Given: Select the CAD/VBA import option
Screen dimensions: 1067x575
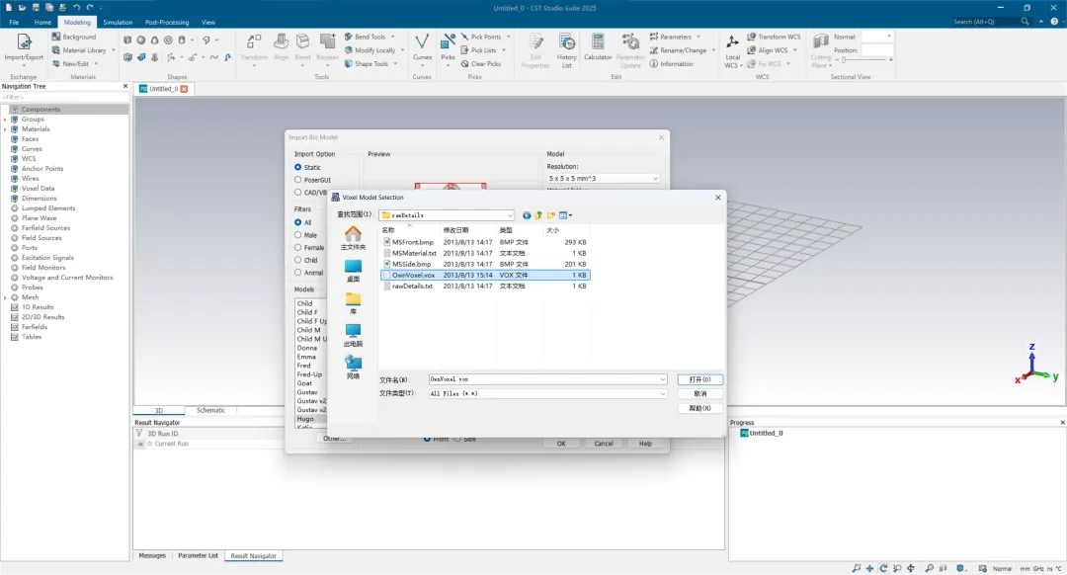Looking at the screenshot, I should (298, 193).
